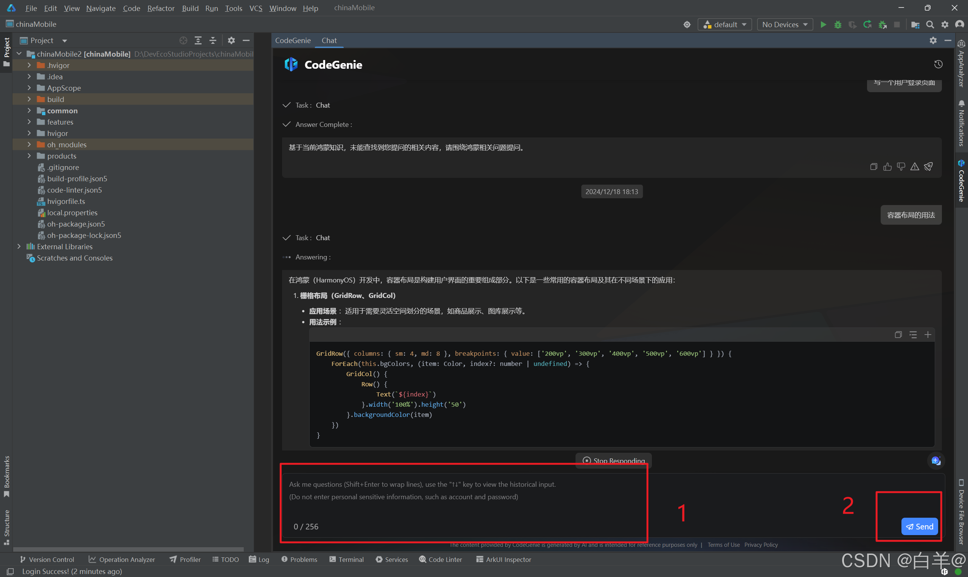
Task: Click the Send button
Action: coord(920,526)
